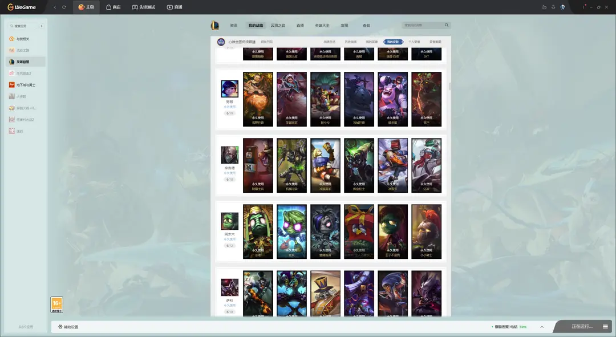Open the 荣誉截图 sub-tab
This screenshot has width=616, height=337.
[x=435, y=42]
